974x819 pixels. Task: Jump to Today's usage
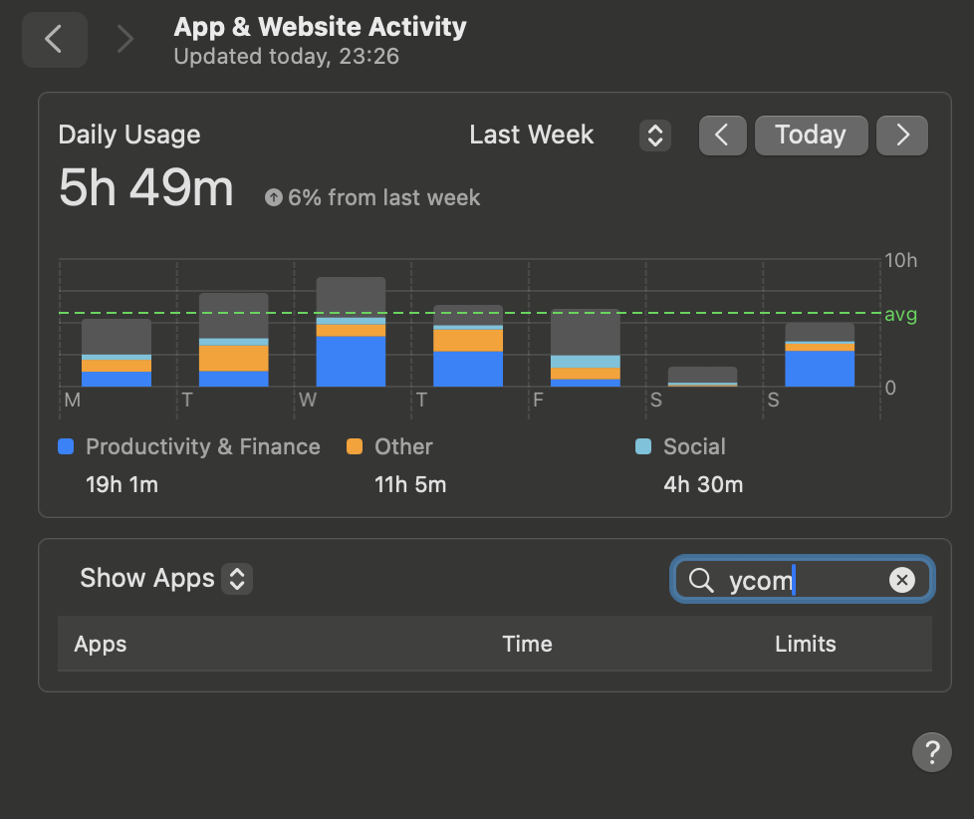811,136
